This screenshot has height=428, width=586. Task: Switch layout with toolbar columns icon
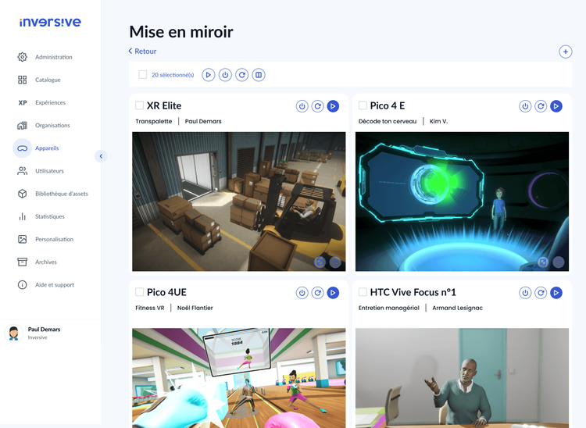pos(259,75)
